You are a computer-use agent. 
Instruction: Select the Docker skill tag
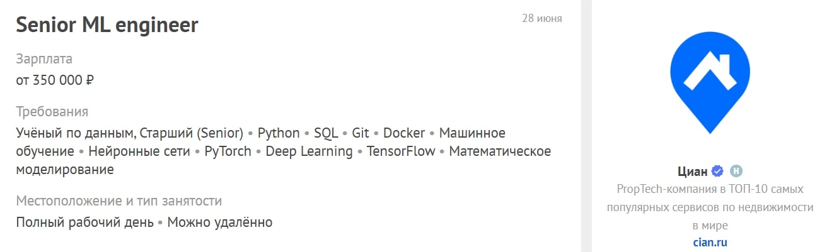click(x=404, y=133)
